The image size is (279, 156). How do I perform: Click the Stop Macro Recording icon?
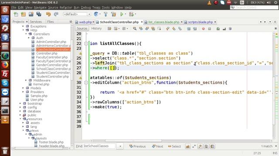pyautogui.click(x=210, y=29)
